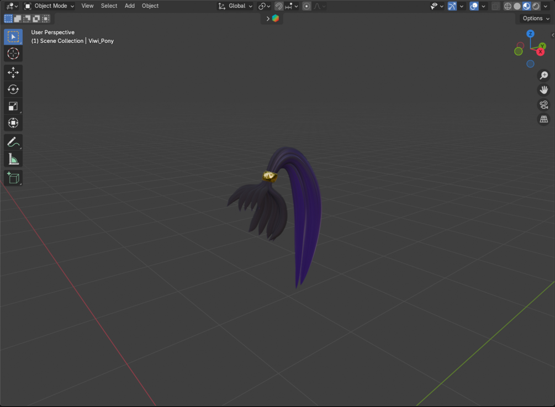Select the Annotate tool
Viewport: 555px width, 407px height.
[x=13, y=142]
